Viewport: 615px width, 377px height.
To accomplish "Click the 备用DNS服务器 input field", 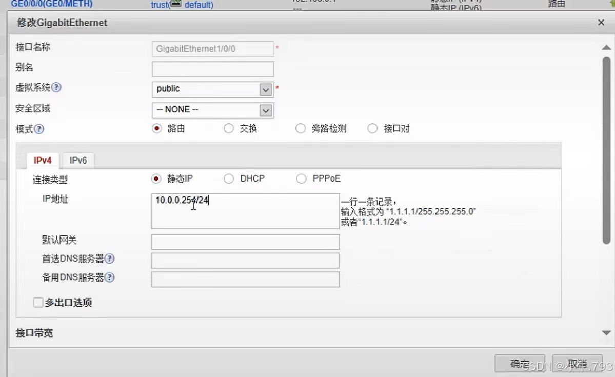I will click(x=245, y=280).
